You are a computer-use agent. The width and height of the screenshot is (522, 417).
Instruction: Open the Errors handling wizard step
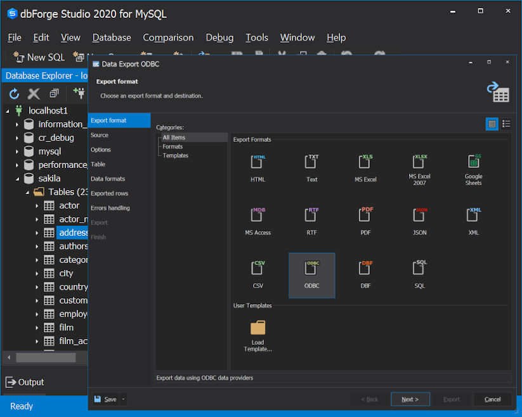coord(119,208)
